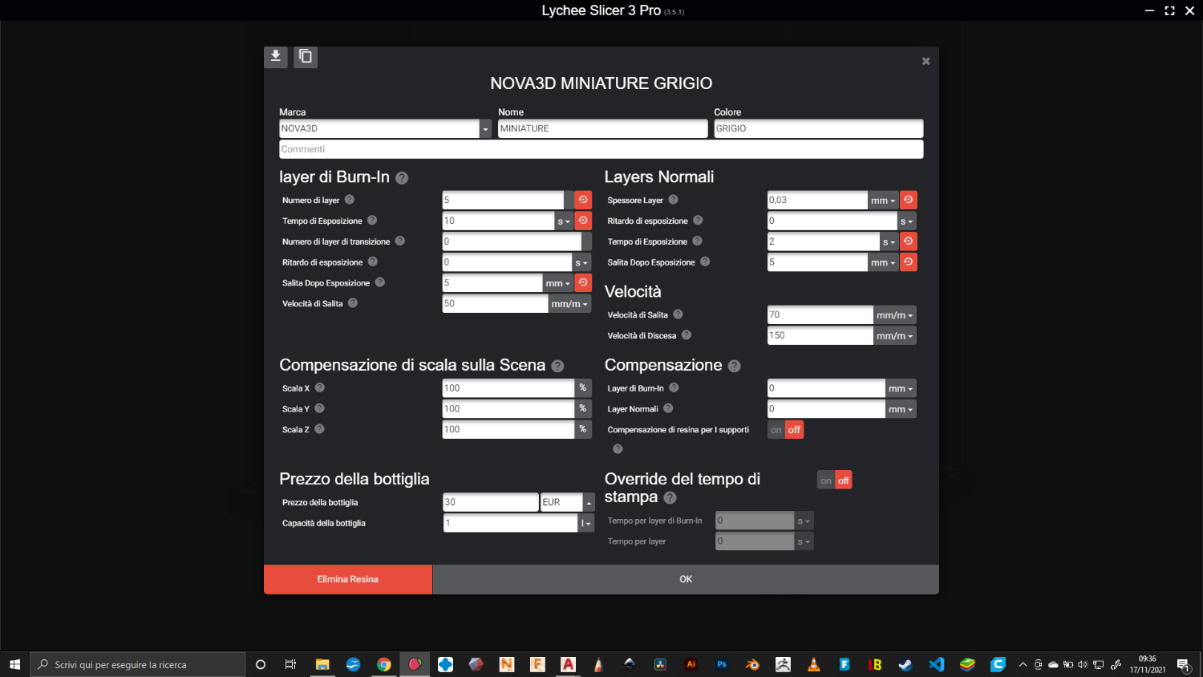Expand the Marca brand dropdown

[485, 129]
